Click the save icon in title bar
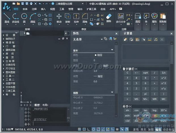Viewport: 176px width, 133px height. pos(22,4)
